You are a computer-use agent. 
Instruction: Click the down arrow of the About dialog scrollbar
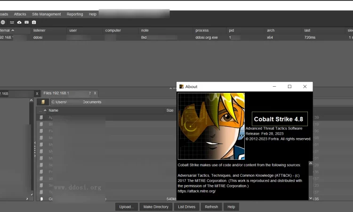[x=311, y=198]
